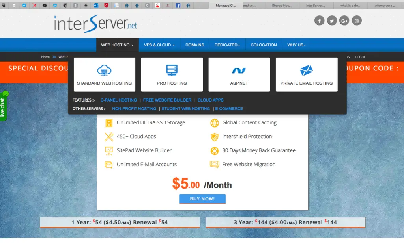The height and width of the screenshot is (243, 404).
Task: Switch to the 'interserver r...' browser tab
Action: pos(384,6)
